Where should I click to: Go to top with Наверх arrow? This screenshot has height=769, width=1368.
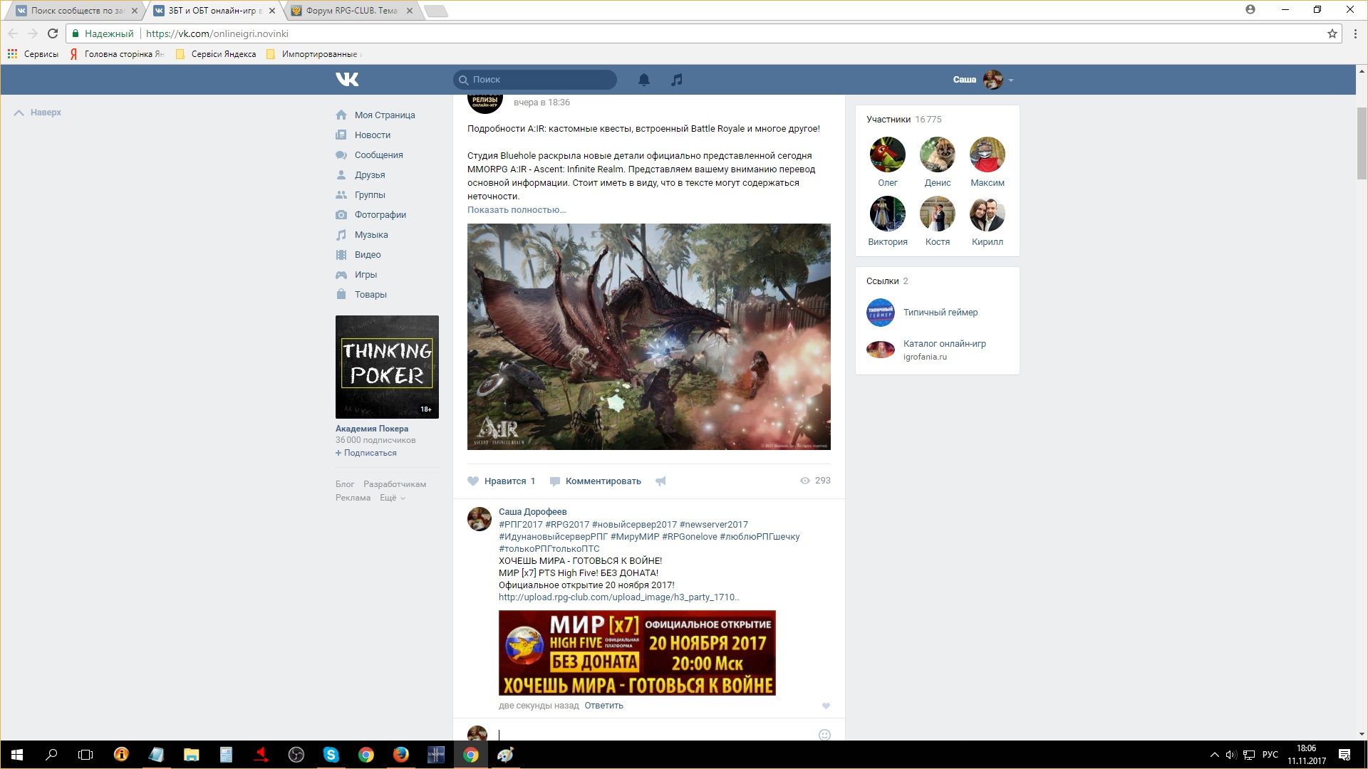pyautogui.click(x=38, y=113)
